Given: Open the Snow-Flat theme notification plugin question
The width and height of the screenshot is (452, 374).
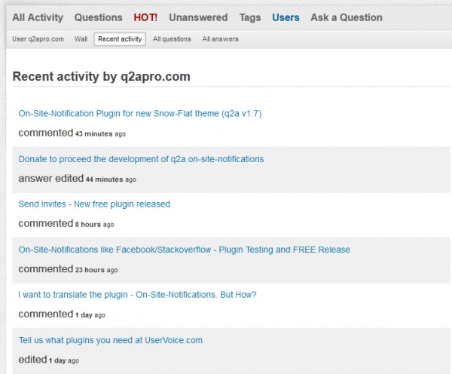Looking at the screenshot, I should [x=139, y=114].
